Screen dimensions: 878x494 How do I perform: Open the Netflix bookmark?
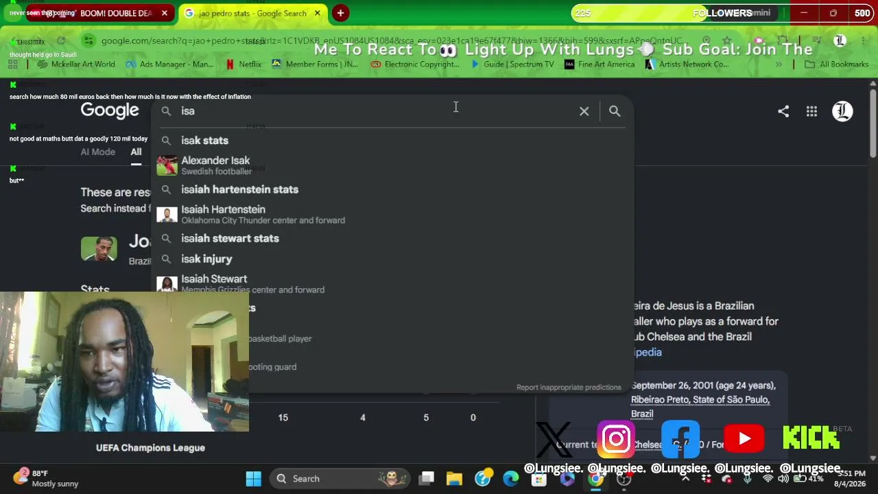point(244,64)
